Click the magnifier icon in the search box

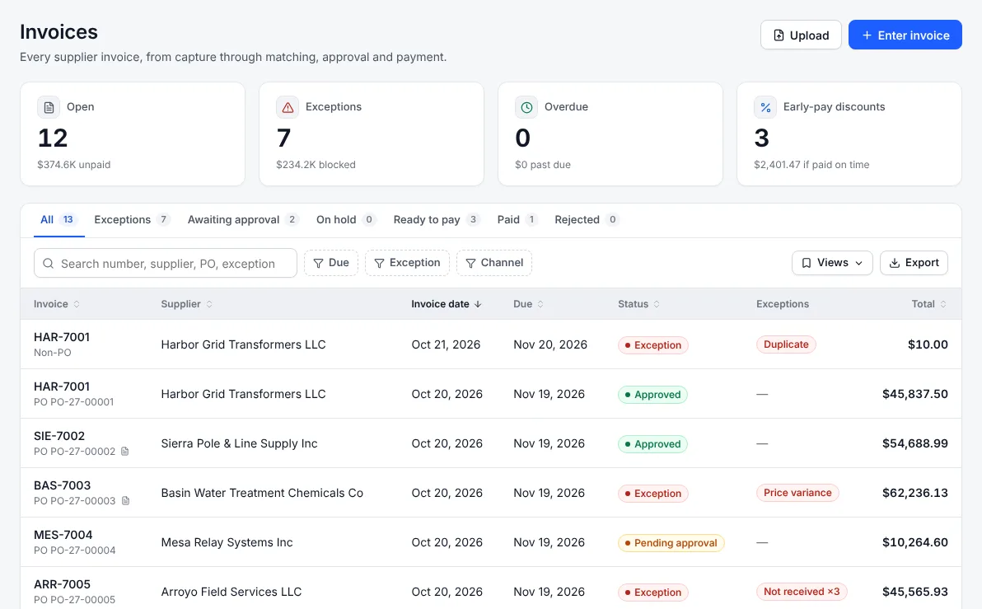tap(49, 263)
